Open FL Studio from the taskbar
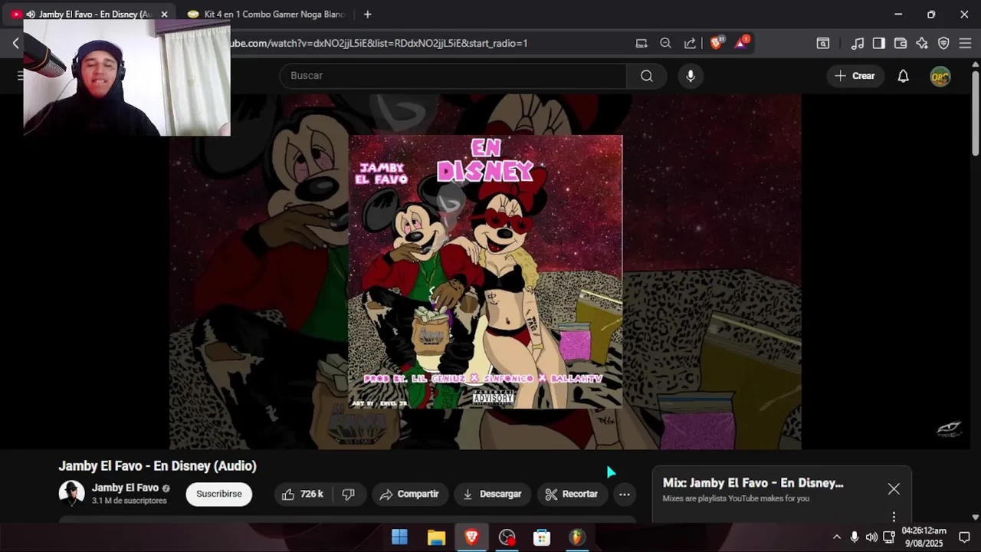 [577, 537]
